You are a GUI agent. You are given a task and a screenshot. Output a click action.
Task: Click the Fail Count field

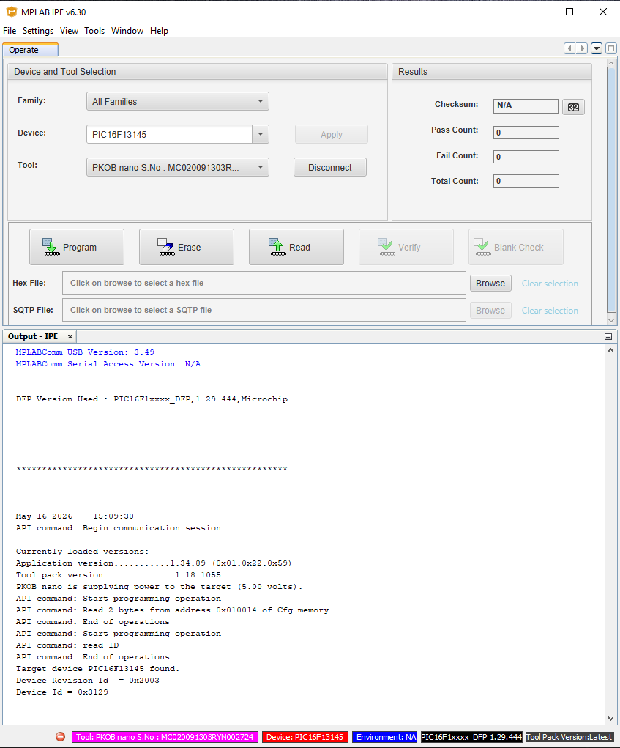point(526,157)
